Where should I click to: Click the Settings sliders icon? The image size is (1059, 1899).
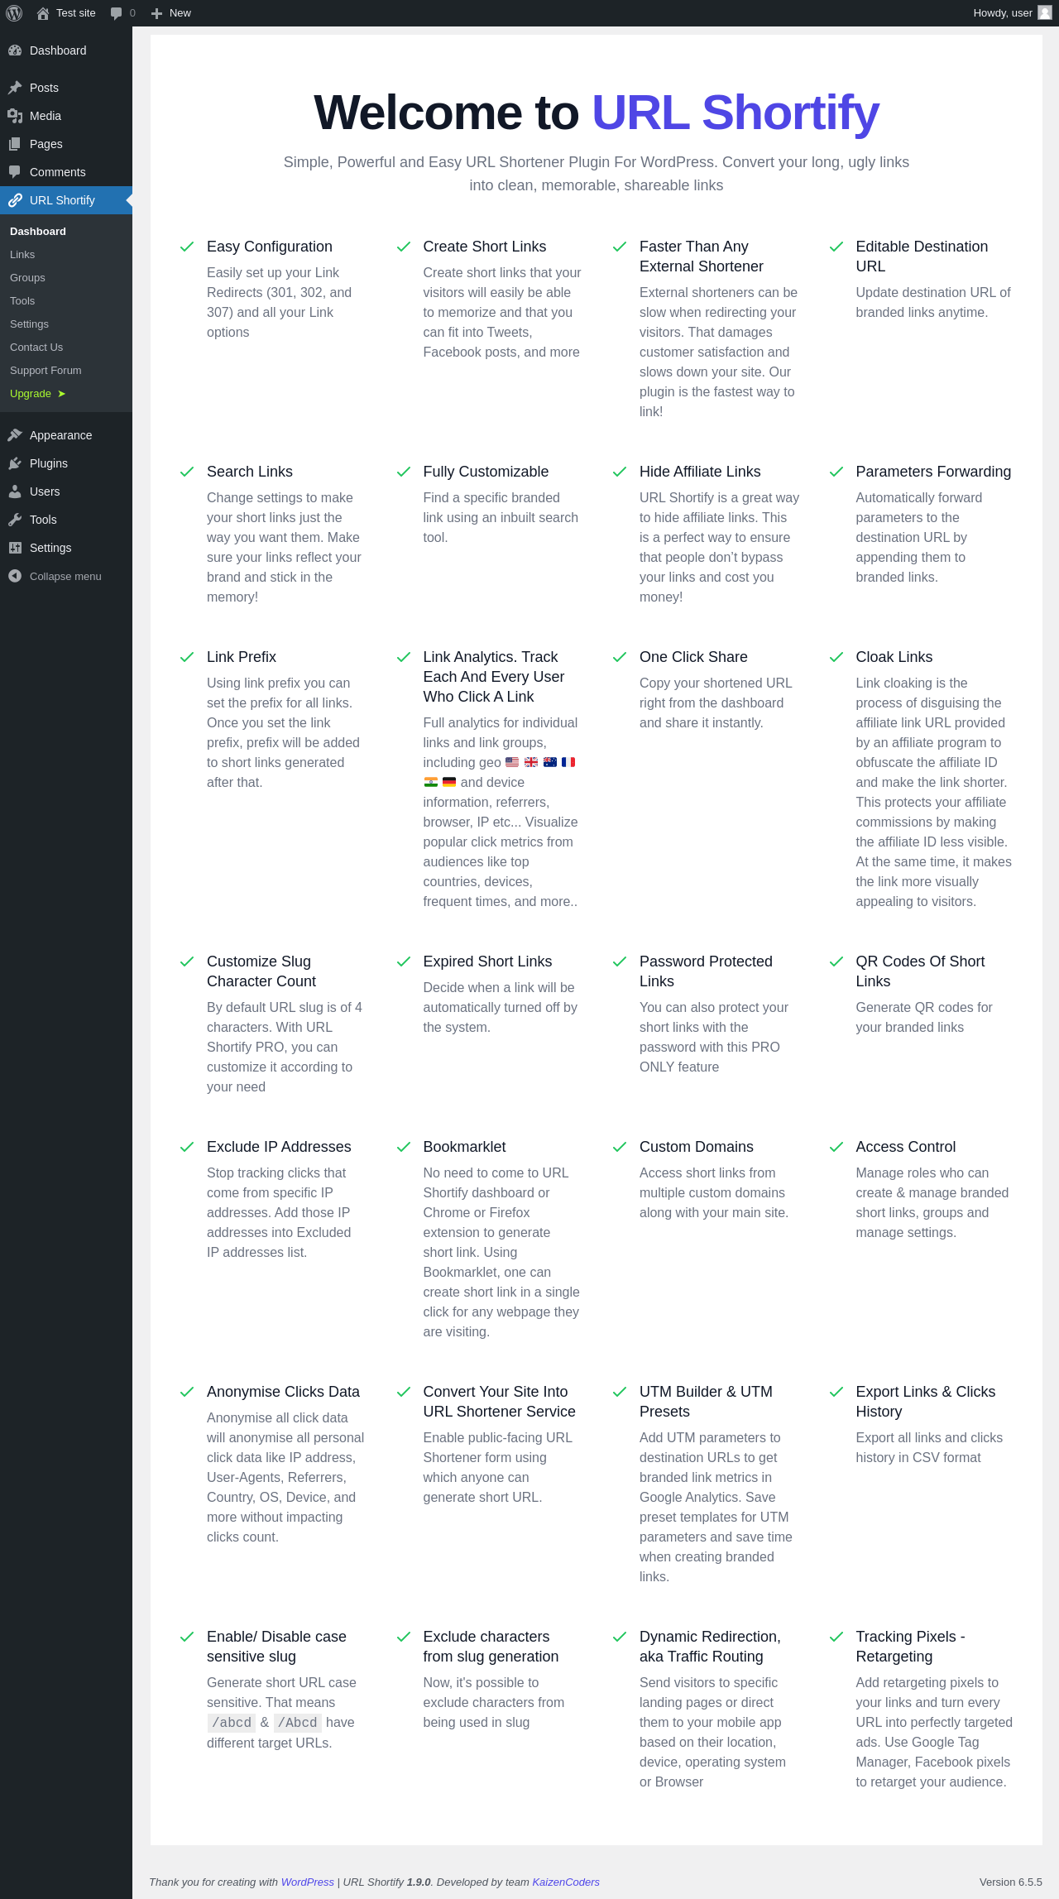tap(15, 548)
